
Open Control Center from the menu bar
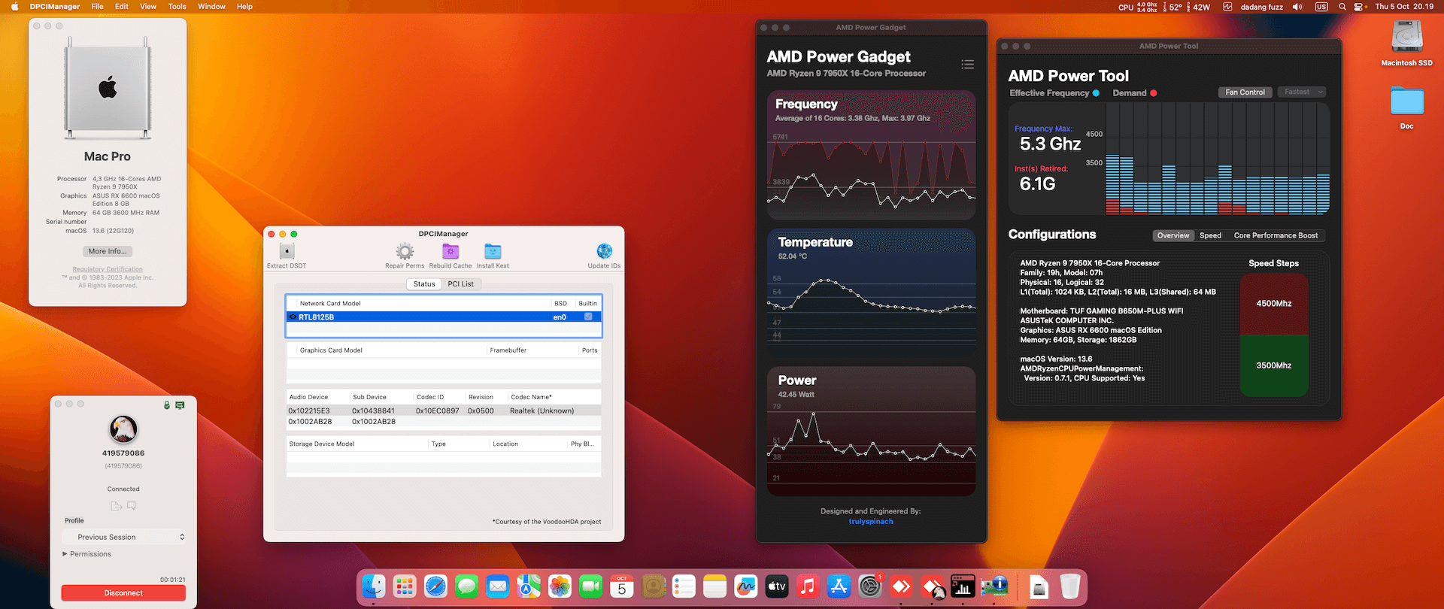pyautogui.click(x=1359, y=7)
